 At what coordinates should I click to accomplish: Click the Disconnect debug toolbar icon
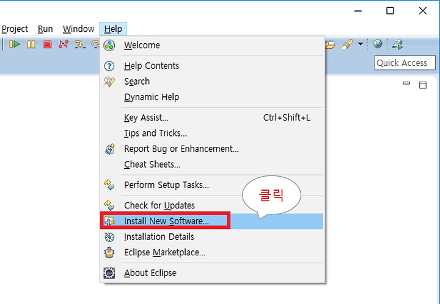point(64,44)
